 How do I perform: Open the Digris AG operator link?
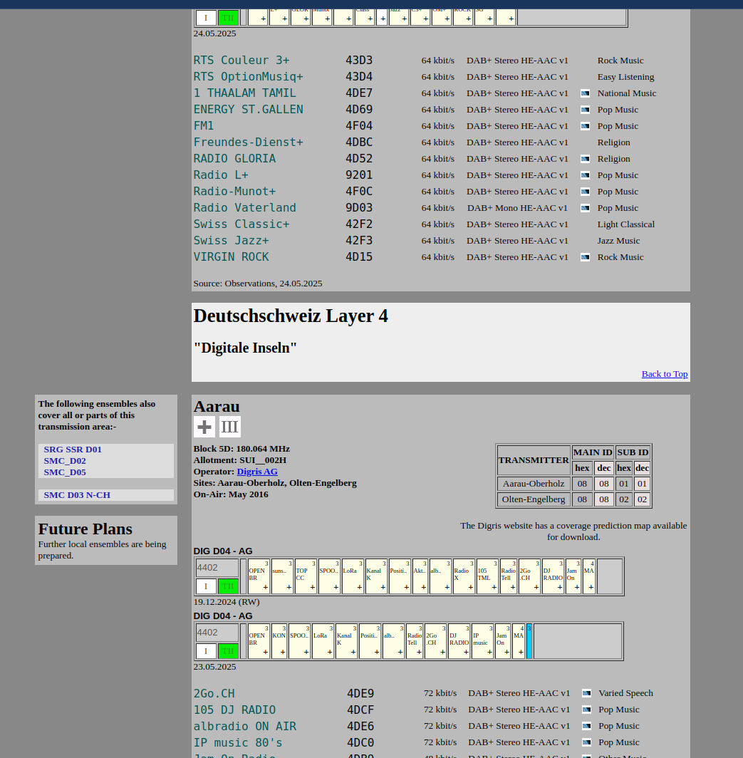[257, 472]
